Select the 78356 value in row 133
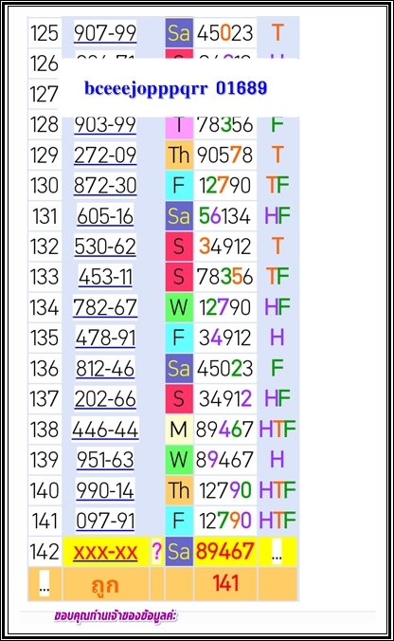 [x=225, y=277]
